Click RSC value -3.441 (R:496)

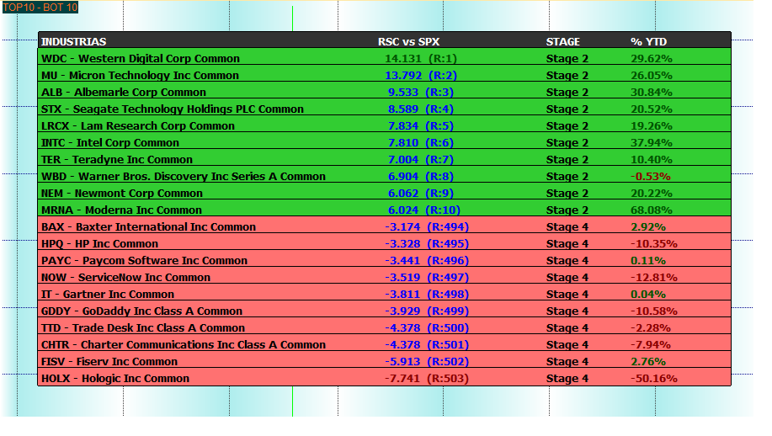pyautogui.click(x=426, y=260)
